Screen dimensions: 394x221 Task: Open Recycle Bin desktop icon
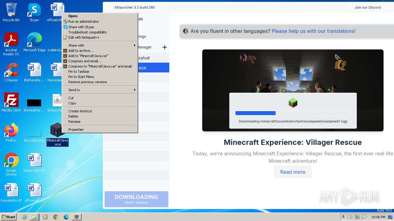[x=11, y=12]
